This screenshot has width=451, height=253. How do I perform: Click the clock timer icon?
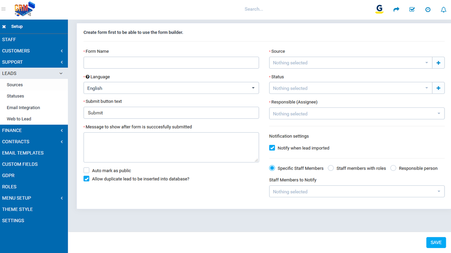tap(428, 10)
